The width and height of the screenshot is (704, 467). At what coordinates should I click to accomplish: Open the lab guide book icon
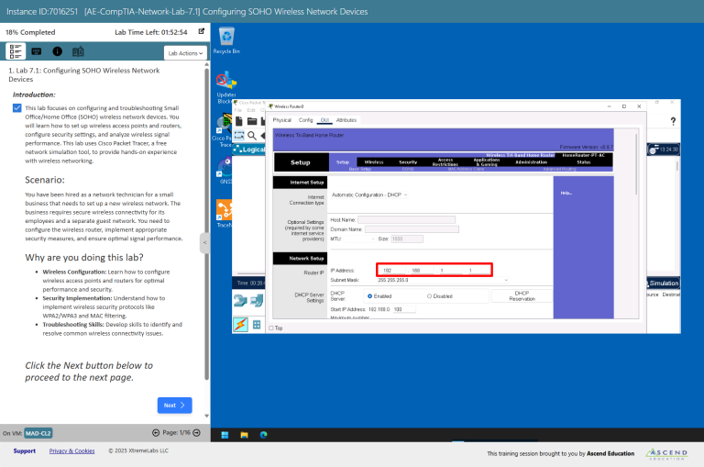tap(78, 51)
